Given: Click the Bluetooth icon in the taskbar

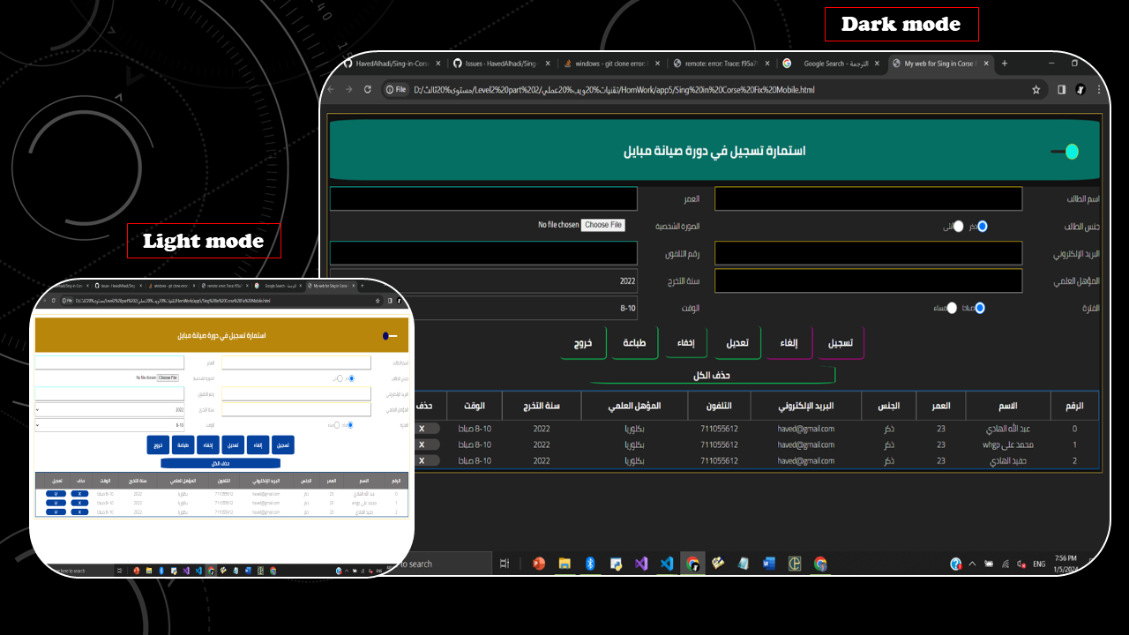Looking at the screenshot, I should 590,564.
